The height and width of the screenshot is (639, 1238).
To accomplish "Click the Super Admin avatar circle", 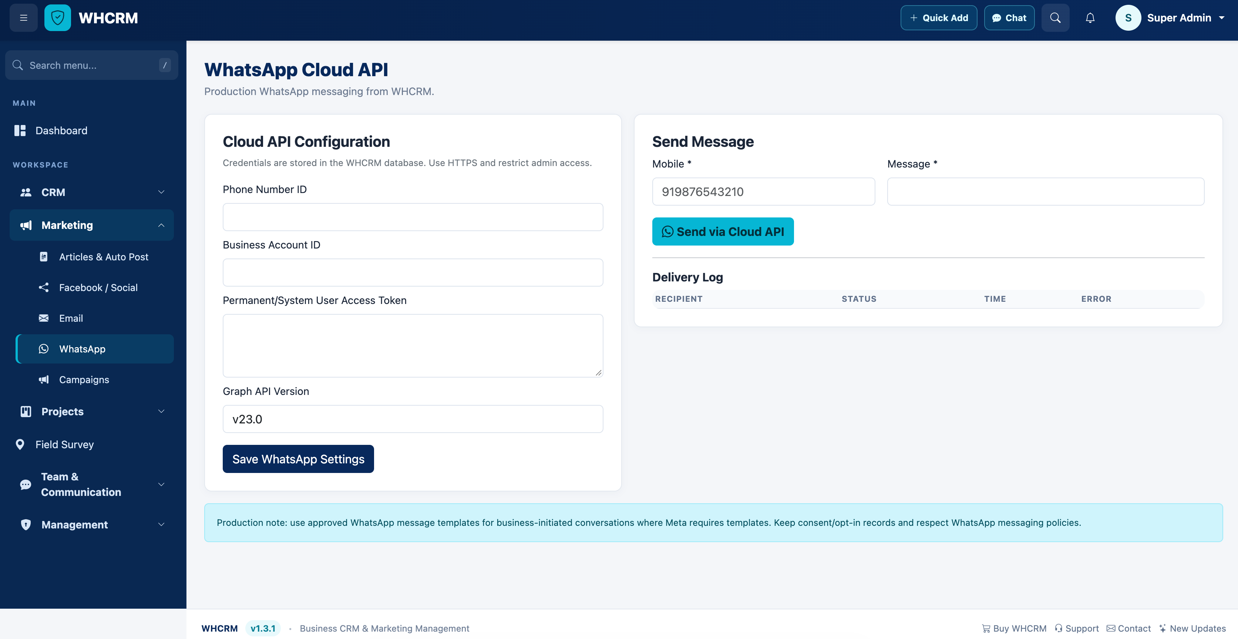I will tap(1128, 18).
